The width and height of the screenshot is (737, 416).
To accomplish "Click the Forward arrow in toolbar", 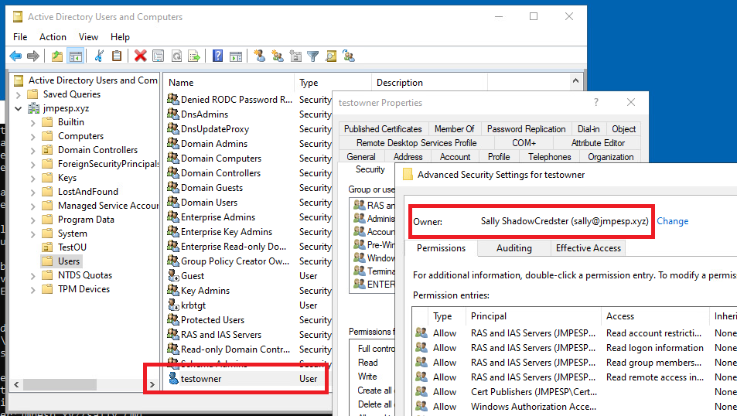I will 33,56.
